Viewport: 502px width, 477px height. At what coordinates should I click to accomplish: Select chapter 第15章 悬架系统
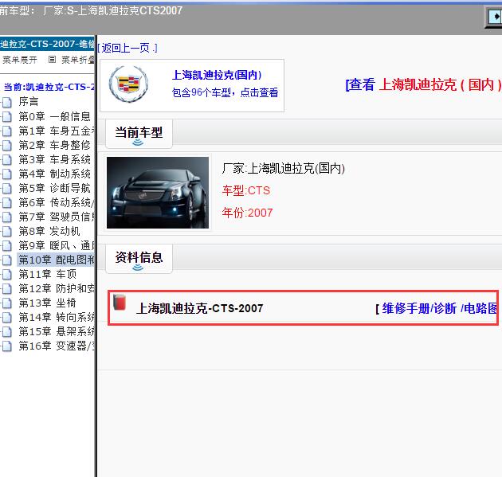click(x=57, y=331)
